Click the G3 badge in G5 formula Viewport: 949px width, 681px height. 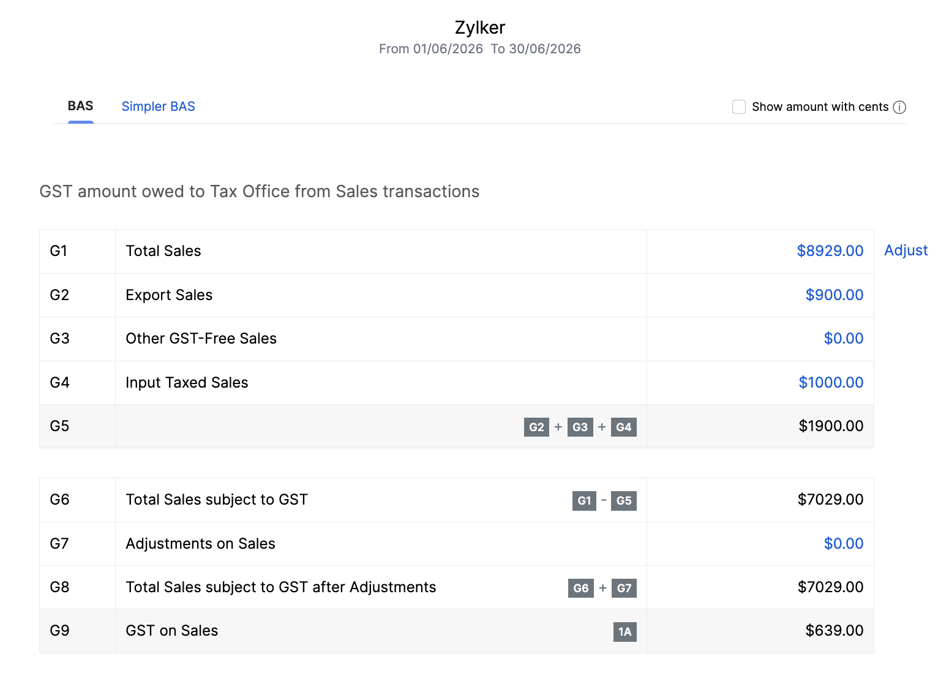click(x=580, y=427)
